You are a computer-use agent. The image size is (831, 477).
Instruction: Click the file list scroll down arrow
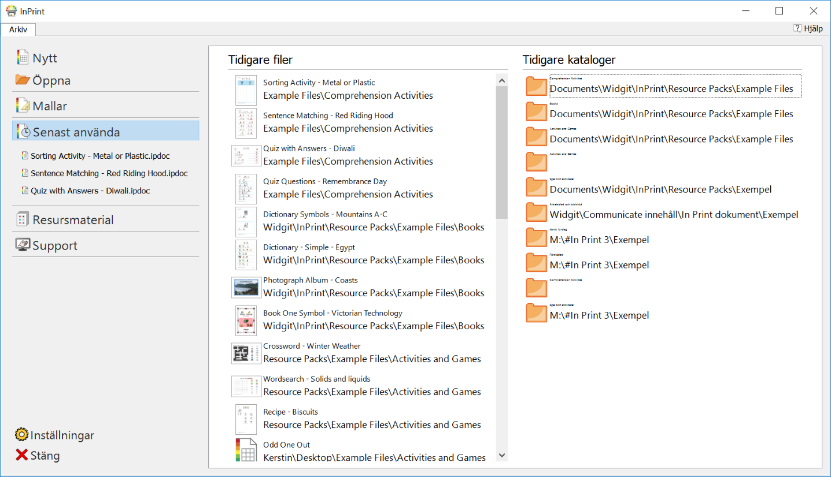point(501,455)
